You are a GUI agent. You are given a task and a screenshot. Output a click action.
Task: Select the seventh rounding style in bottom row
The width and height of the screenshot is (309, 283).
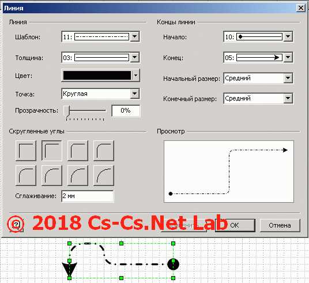point(78,176)
